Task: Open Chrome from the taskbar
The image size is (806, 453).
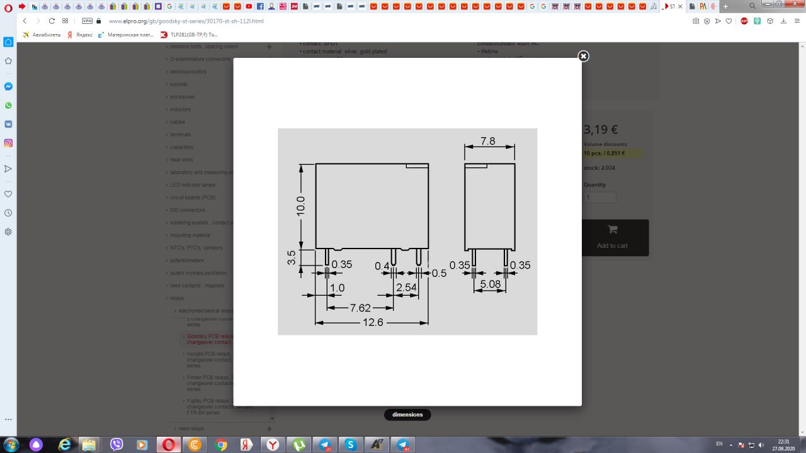Action: [220, 445]
